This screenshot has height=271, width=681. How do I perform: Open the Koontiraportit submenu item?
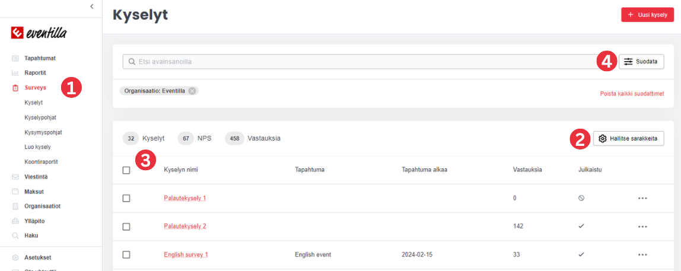point(42,161)
